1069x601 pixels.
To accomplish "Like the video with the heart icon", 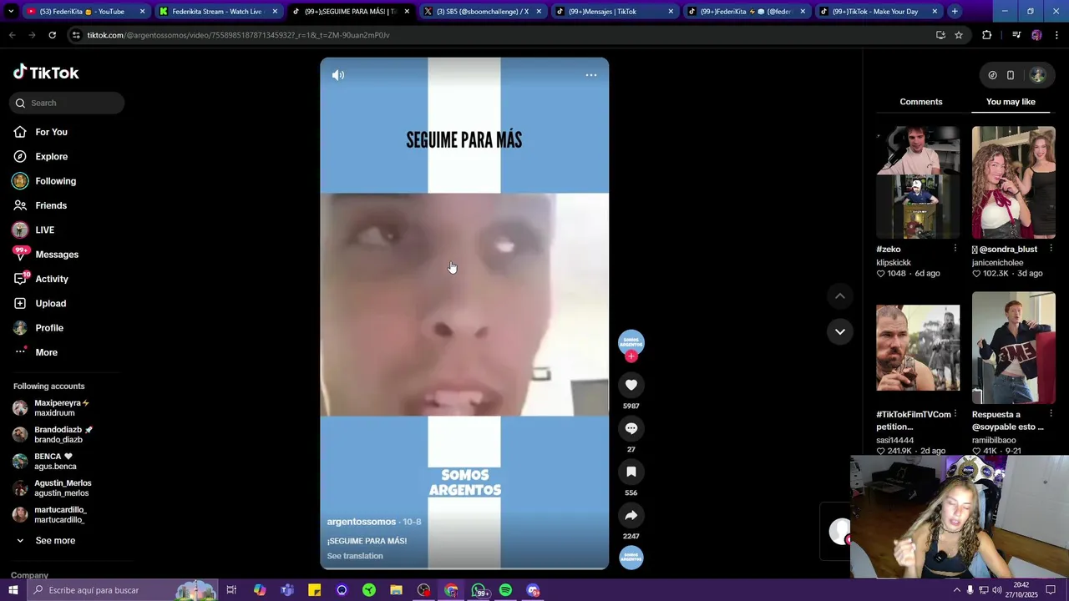I will (x=631, y=385).
